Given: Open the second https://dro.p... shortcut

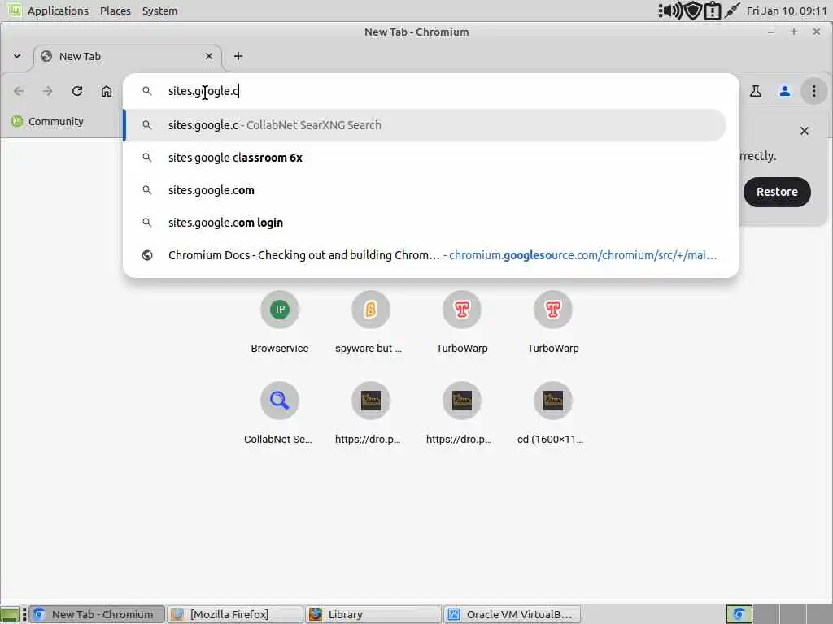Looking at the screenshot, I should (x=462, y=414).
